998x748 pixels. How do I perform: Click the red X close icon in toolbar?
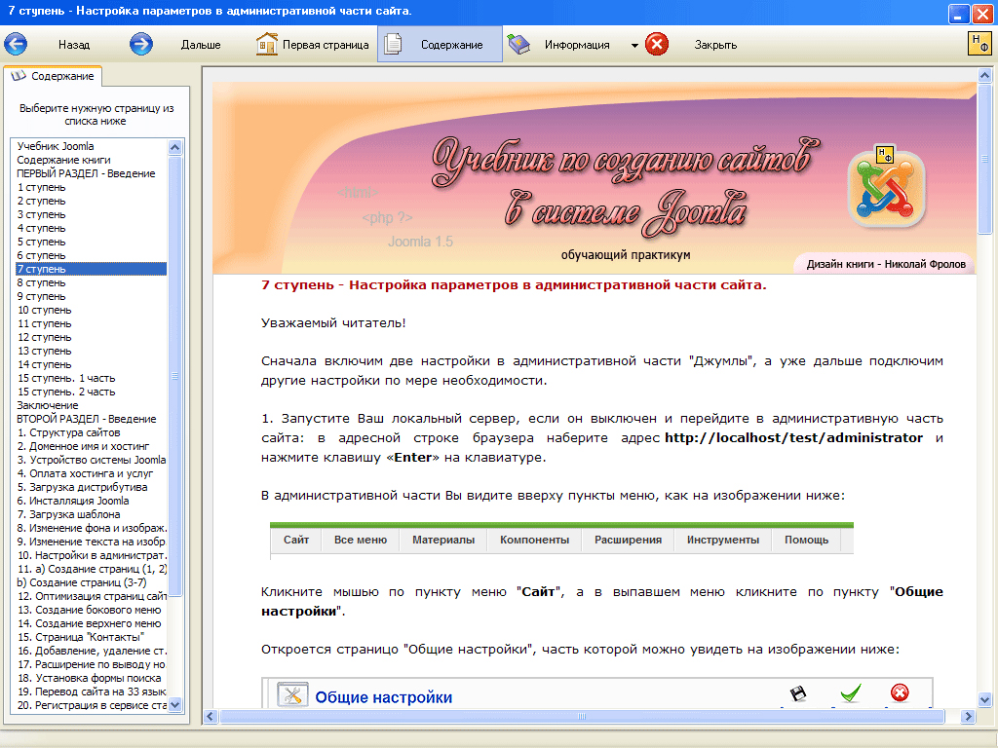point(657,45)
